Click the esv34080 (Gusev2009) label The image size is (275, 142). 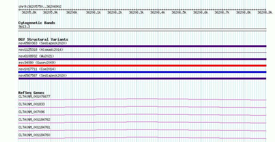pos(37,63)
